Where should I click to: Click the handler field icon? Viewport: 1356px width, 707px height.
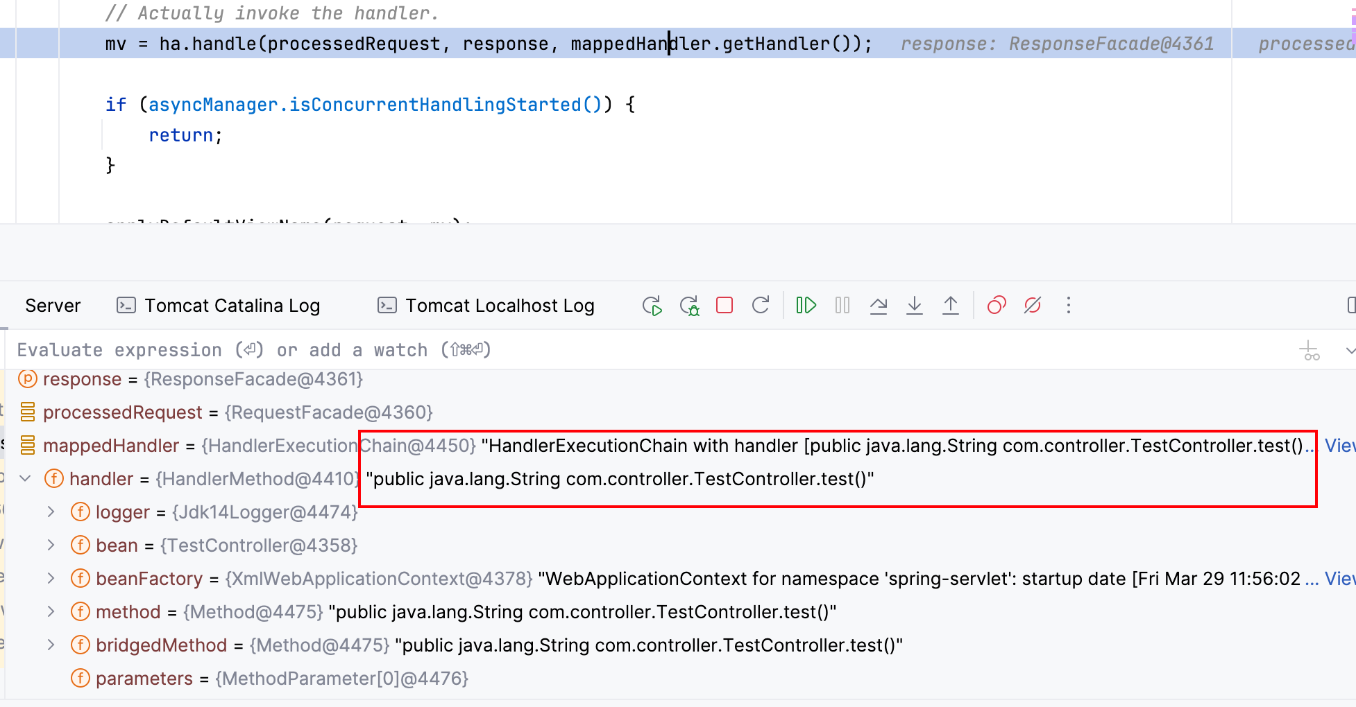click(54, 479)
